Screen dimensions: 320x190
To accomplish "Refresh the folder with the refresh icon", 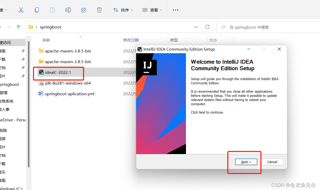I will (207, 27).
